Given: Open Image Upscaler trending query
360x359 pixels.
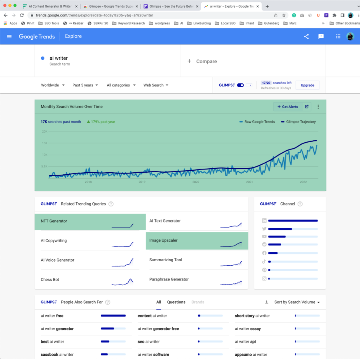Looking at the screenshot, I should click(x=197, y=240).
